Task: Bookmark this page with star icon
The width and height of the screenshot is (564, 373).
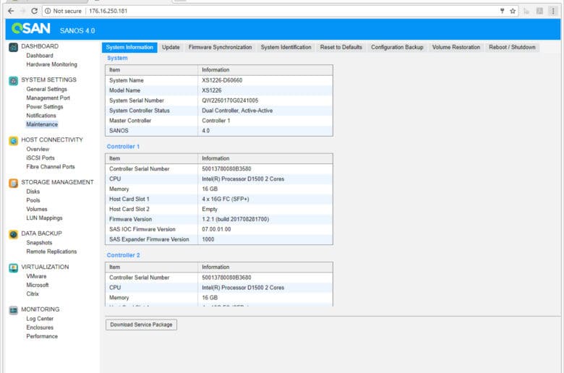Action: (513, 11)
